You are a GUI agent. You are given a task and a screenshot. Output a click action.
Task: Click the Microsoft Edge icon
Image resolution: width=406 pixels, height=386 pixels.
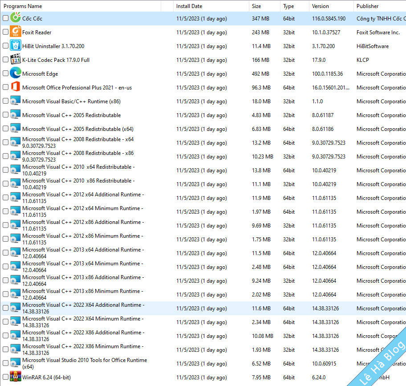(16, 73)
